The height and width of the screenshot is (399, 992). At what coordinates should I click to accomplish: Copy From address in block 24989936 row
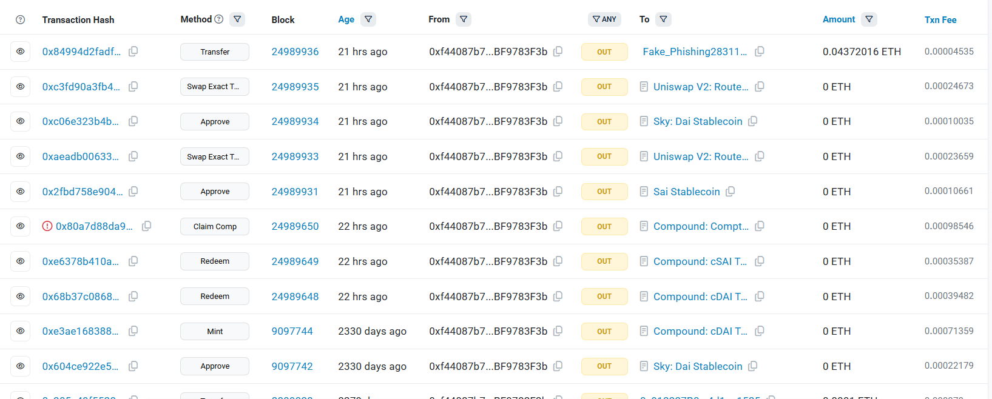tap(558, 52)
